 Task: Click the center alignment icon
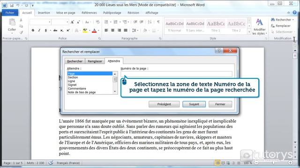[x=112, y=30]
